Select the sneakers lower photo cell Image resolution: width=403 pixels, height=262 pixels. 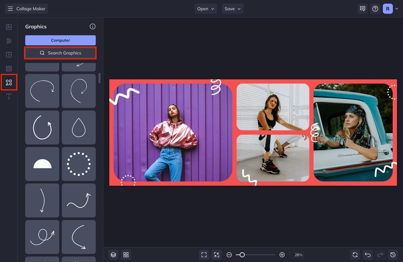(273, 158)
